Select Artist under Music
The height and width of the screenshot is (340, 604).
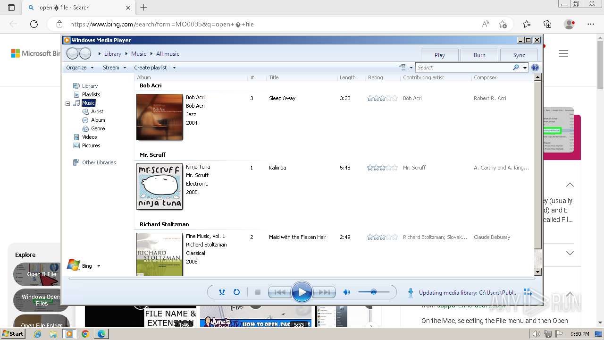[97, 111]
